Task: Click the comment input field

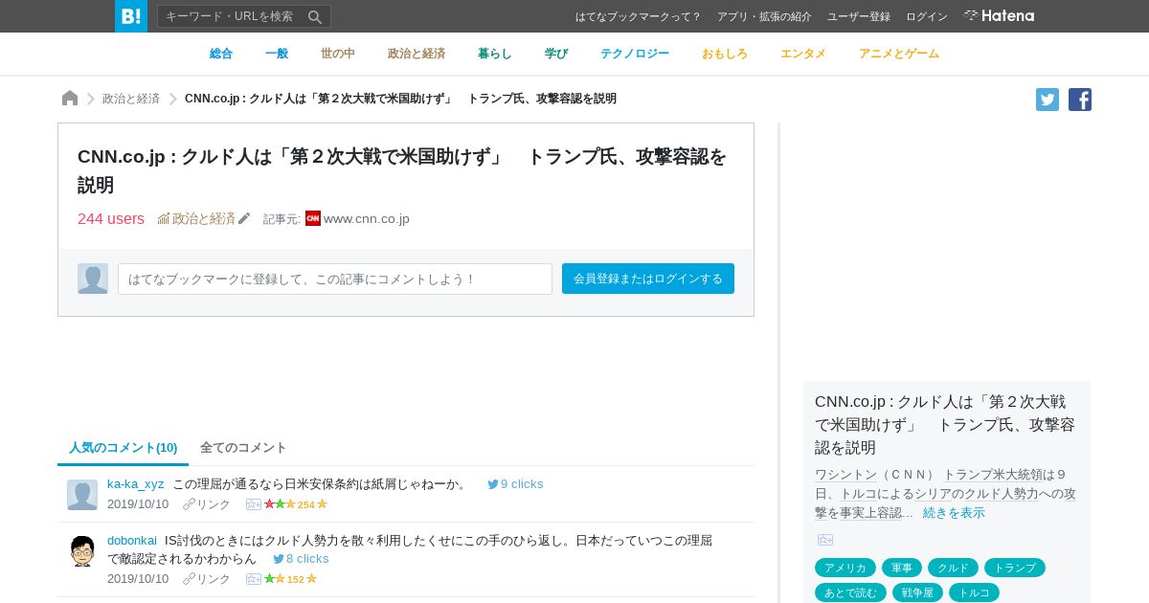Action: (x=335, y=279)
